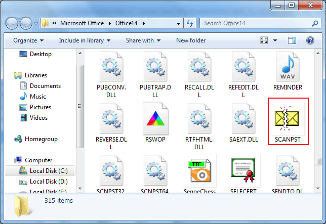Click the search magnifier icon
Viewport: 326px width, 224px height.
(x=315, y=23)
